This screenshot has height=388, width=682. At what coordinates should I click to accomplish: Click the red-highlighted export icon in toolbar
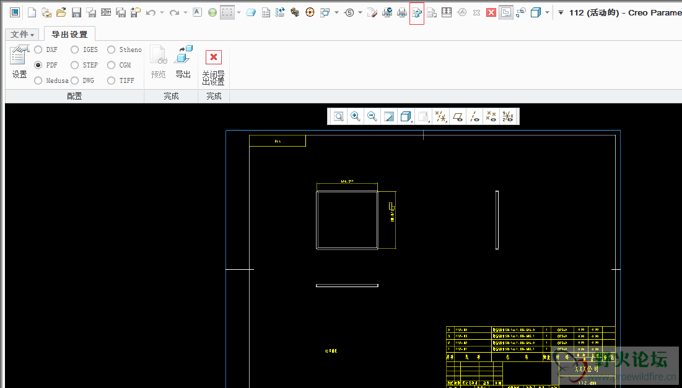point(417,13)
